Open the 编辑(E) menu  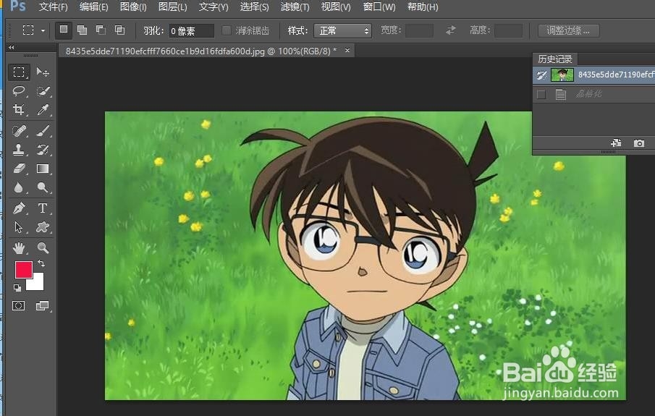(x=94, y=7)
